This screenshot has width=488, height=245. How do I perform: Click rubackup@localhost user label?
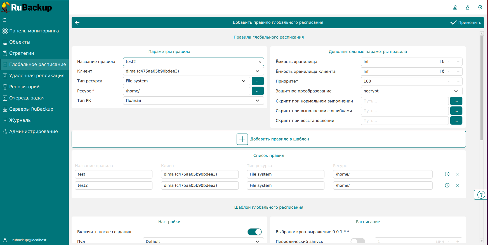pyautogui.click(x=29, y=240)
